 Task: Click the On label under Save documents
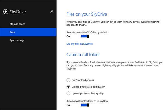click(68, 36)
